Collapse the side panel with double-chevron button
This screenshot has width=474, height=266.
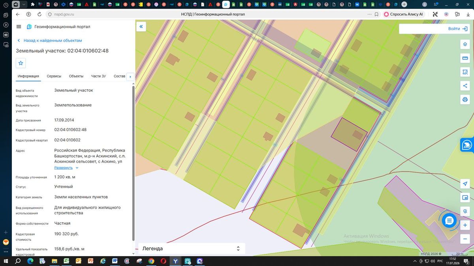tap(141, 27)
